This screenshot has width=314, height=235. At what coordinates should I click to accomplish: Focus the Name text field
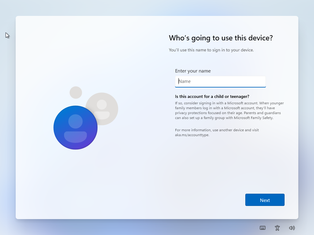[x=220, y=81]
